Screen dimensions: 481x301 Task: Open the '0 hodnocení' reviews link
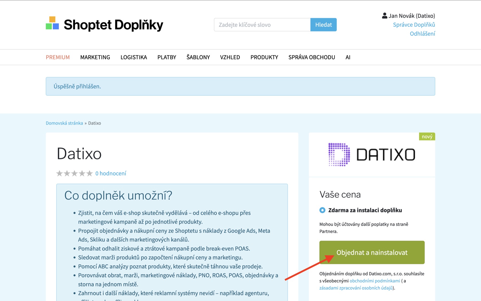(111, 174)
